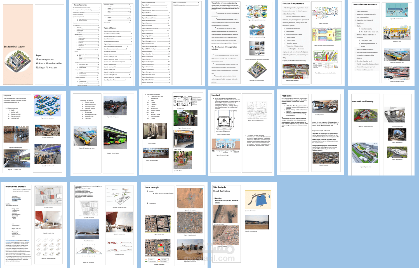Click the 'Aesthetic and beauty' heading
The image size is (419, 268).
(363, 101)
